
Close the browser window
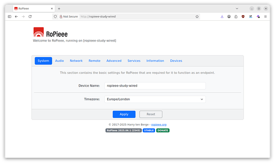[266, 8]
